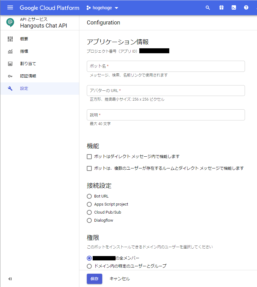
Task: Open the help question mark icon
Action: [246, 8]
